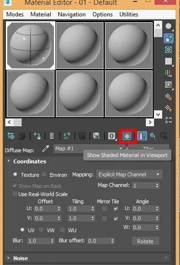The width and height of the screenshot is (180, 265).
Task: Toggle the U Tile checkbox
Action: 116,209
